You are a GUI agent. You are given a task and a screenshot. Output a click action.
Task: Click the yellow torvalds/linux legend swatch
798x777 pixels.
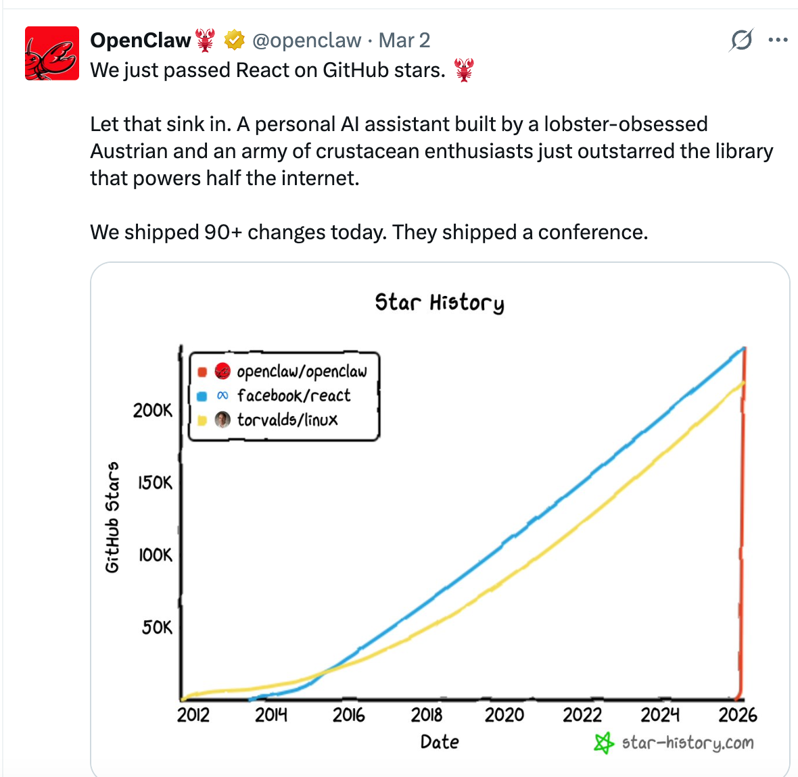pos(202,420)
